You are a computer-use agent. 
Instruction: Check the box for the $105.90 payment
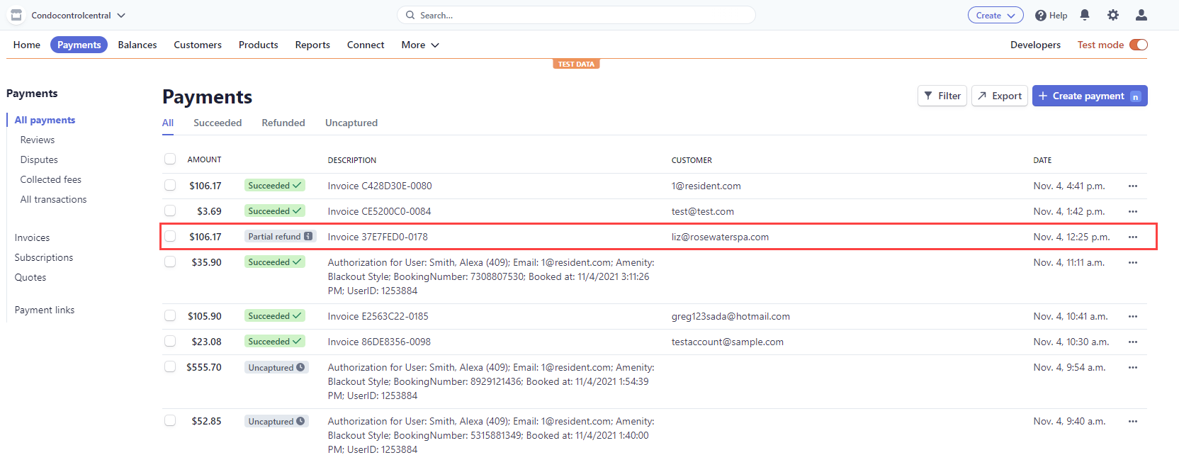pyautogui.click(x=170, y=316)
